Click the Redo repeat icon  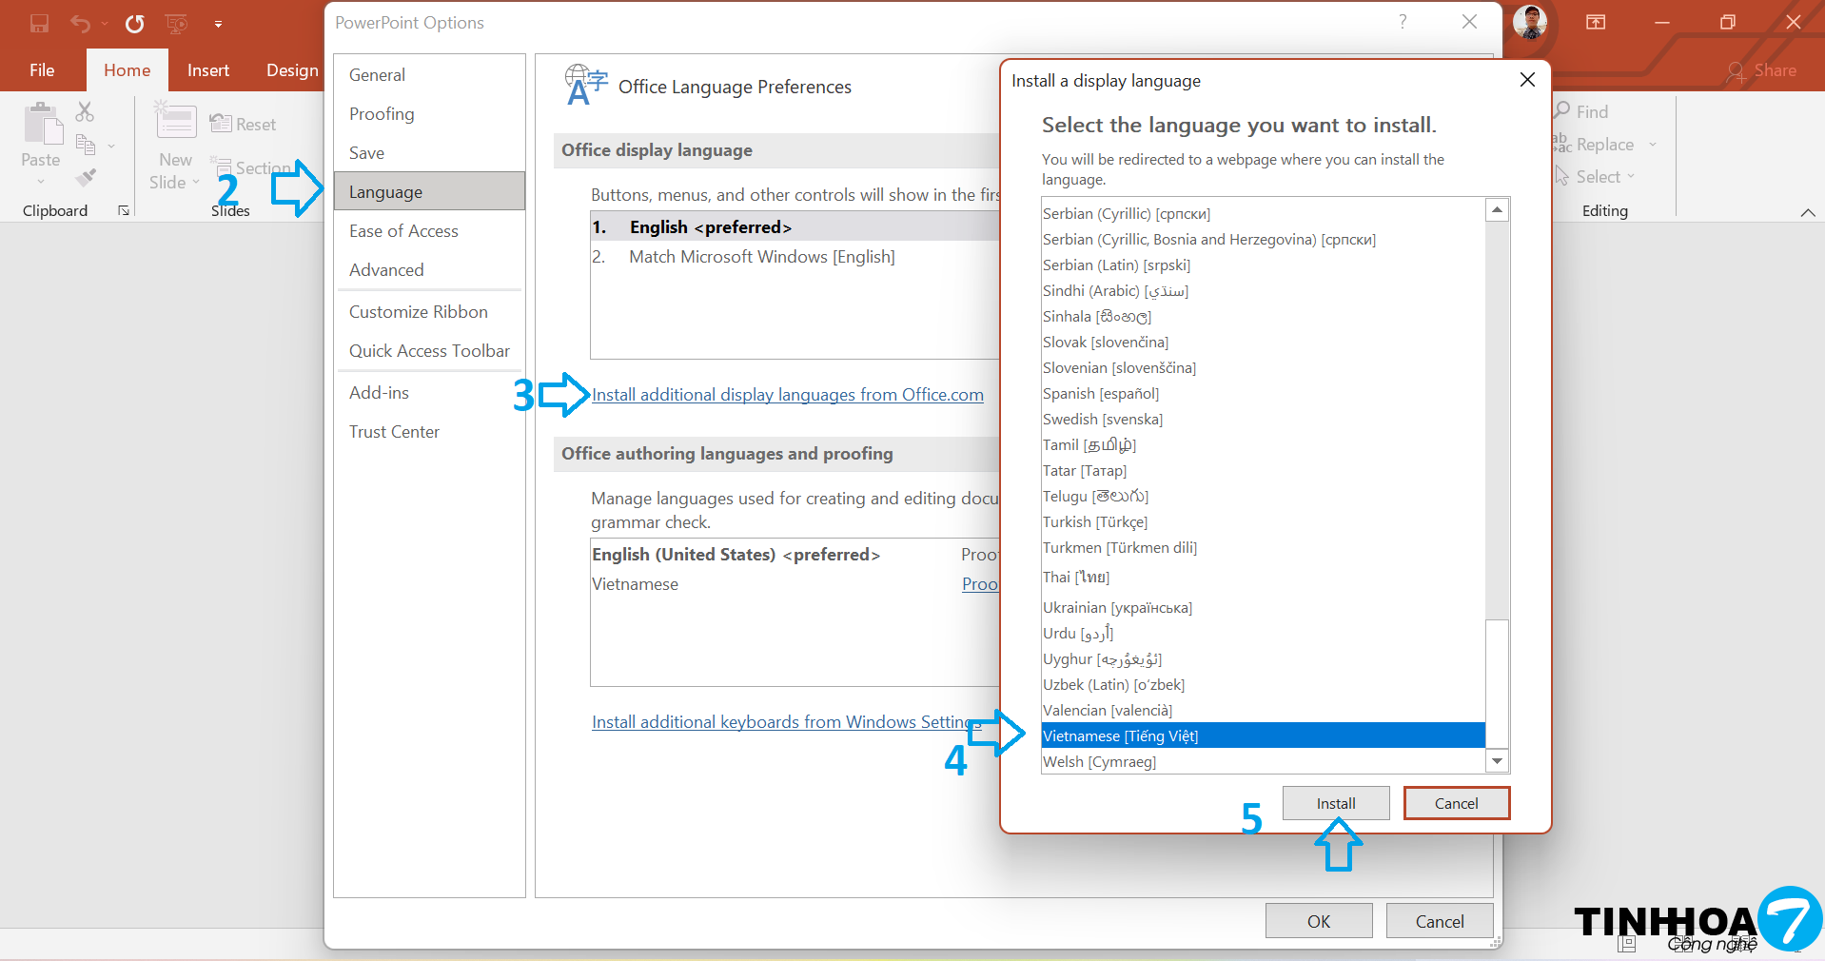[x=134, y=23]
